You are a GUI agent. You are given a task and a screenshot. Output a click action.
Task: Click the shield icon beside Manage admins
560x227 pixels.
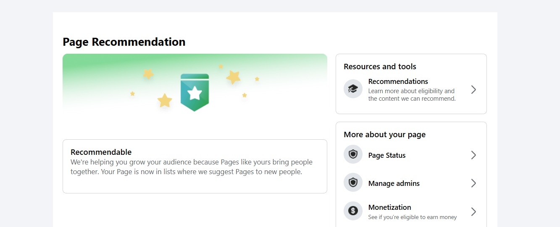(x=353, y=183)
